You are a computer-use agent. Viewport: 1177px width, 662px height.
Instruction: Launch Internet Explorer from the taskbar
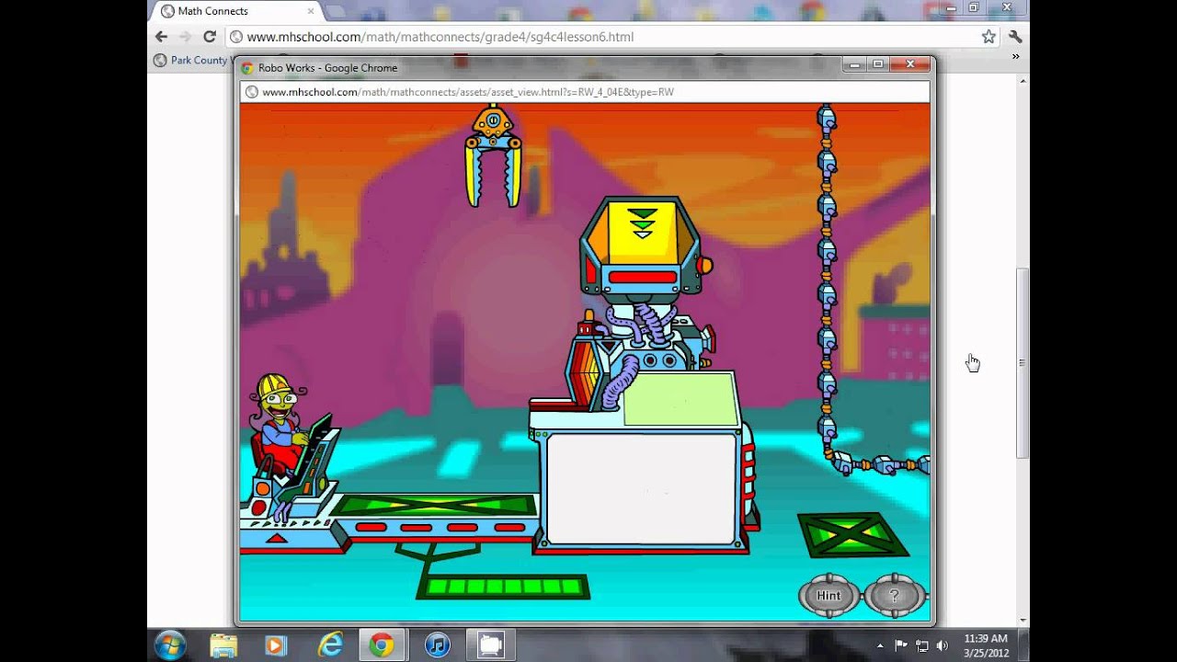pyautogui.click(x=329, y=645)
